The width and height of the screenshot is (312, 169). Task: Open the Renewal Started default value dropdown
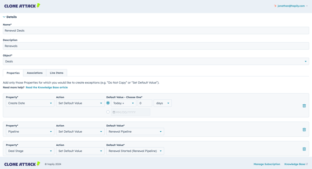(135, 151)
